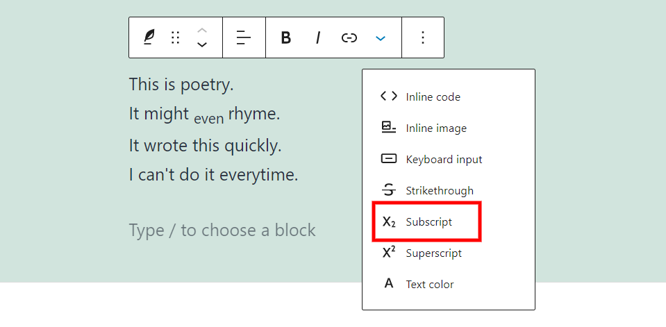
Task: Move block up with the up chevron
Action: tap(202, 30)
